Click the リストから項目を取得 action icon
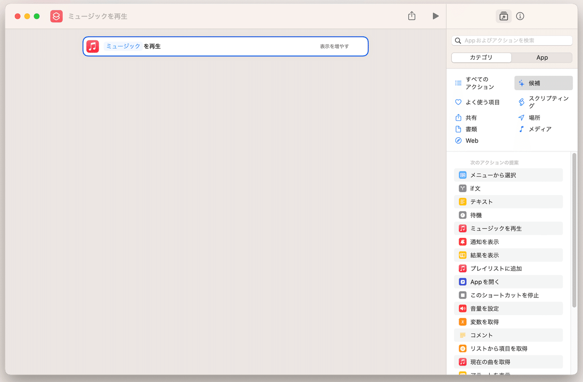The width and height of the screenshot is (583, 382). point(463,349)
